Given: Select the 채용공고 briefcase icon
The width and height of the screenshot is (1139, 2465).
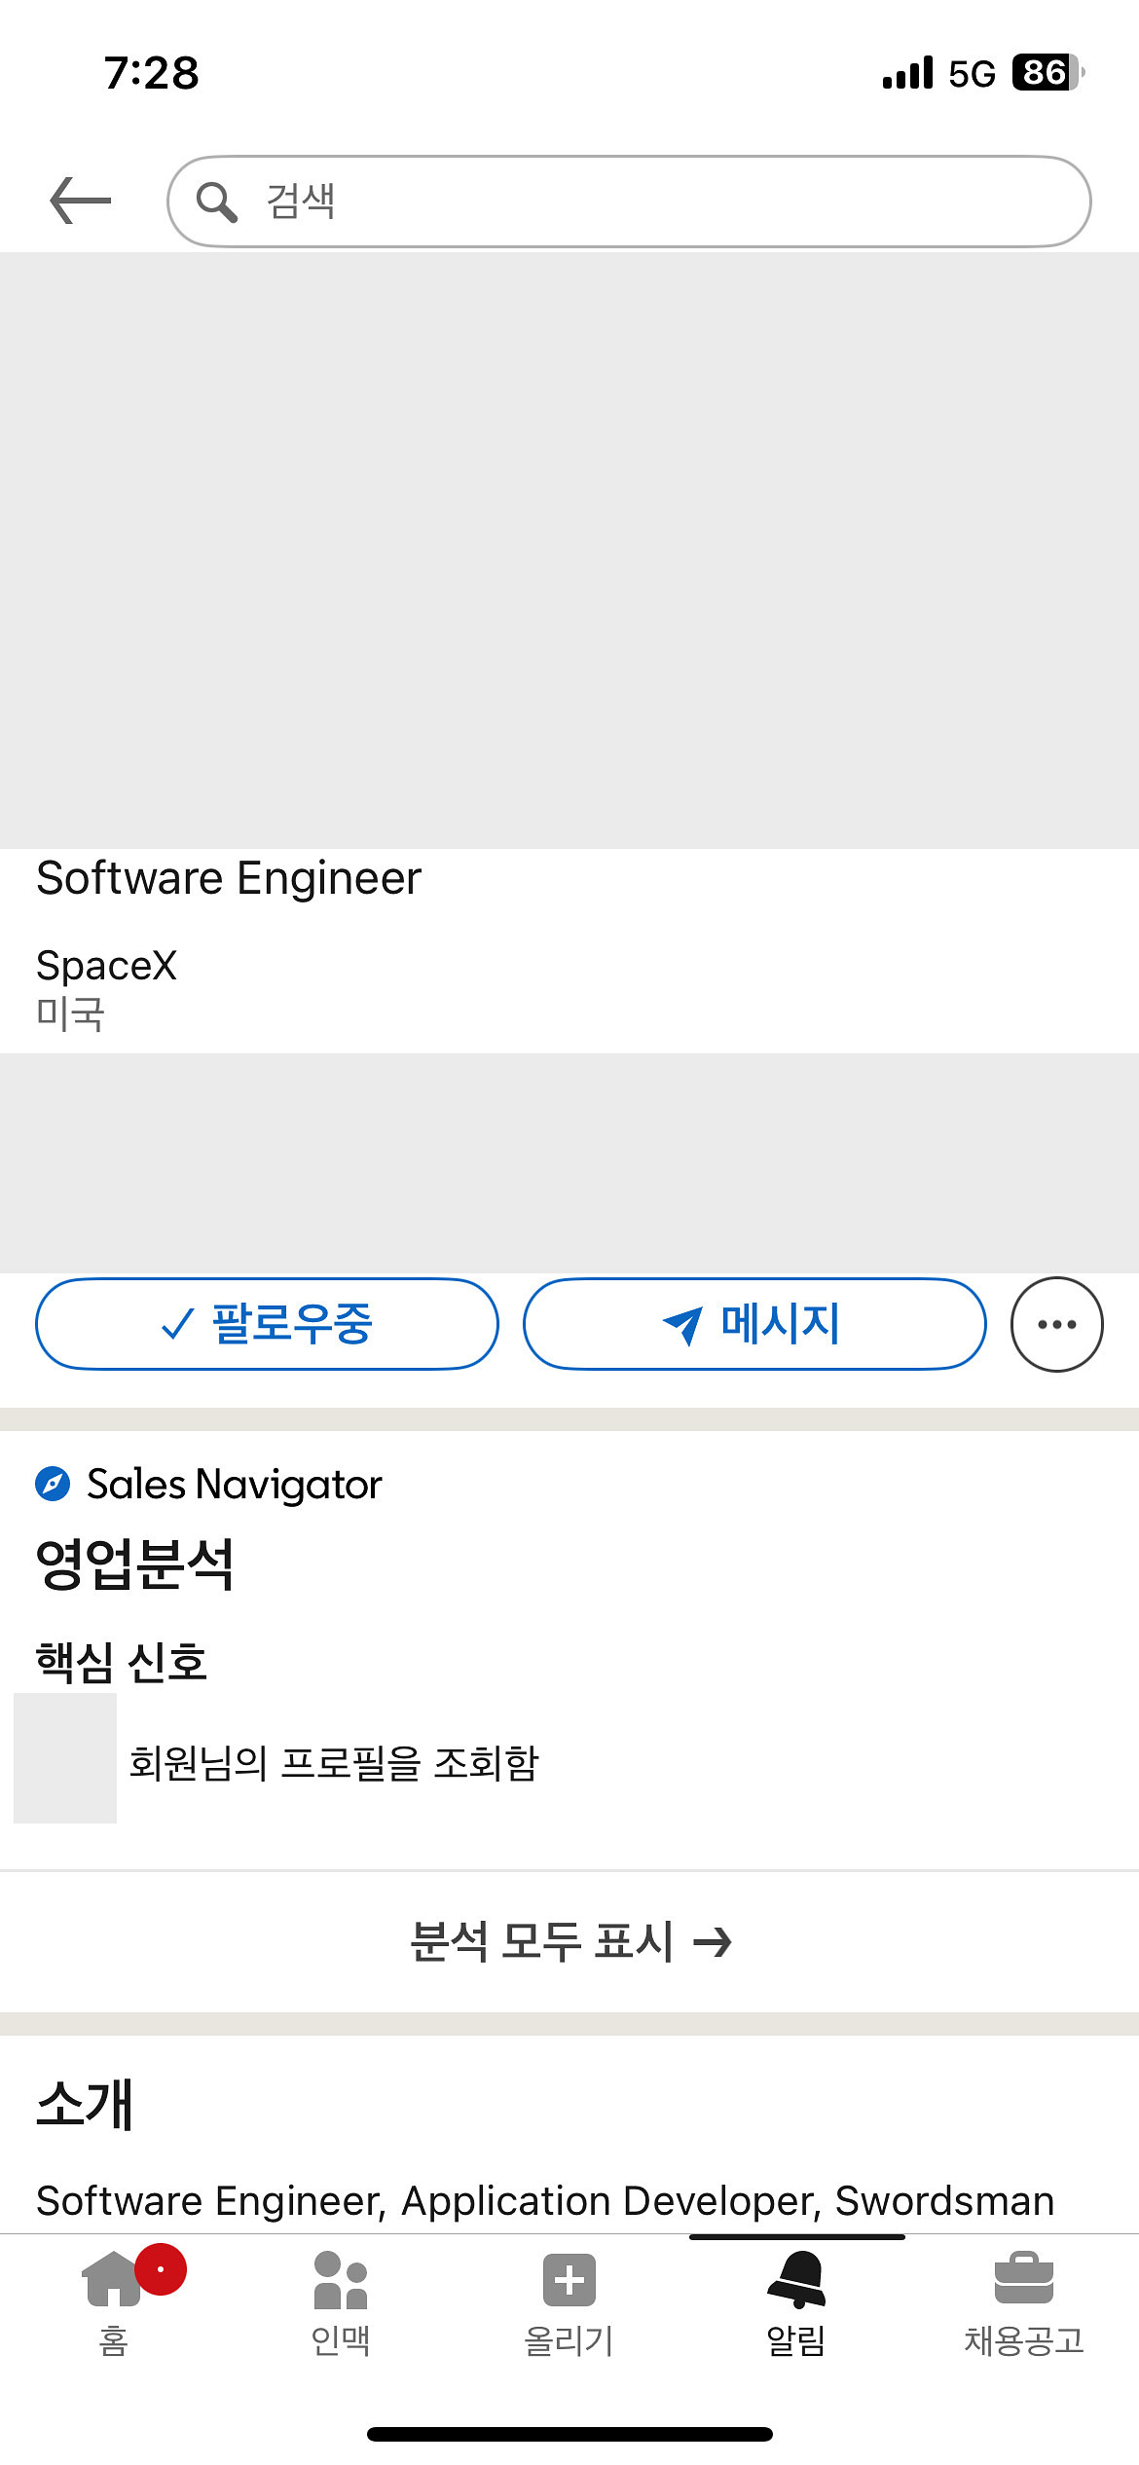Looking at the screenshot, I should [x=1025, y=2278].
